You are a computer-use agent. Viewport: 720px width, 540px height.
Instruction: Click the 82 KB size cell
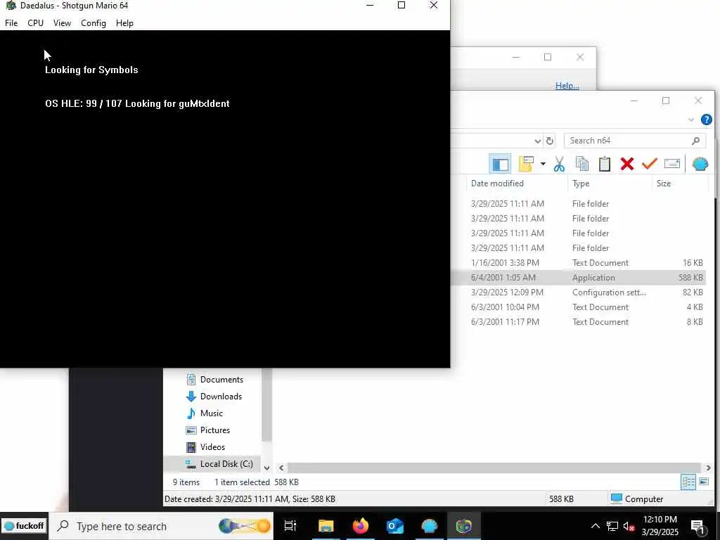pyautogui.click(x=693, y=292)
